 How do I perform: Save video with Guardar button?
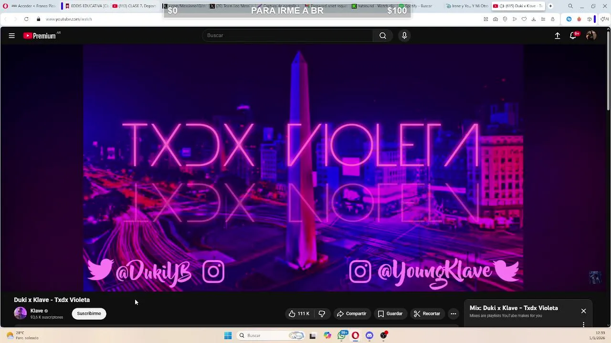click(x=390, y=313)
